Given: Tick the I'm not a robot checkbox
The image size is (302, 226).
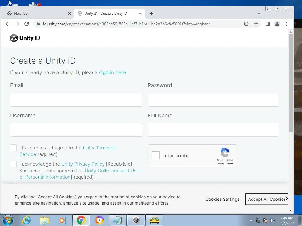Looking at the screenshot, I should point(156,155).
